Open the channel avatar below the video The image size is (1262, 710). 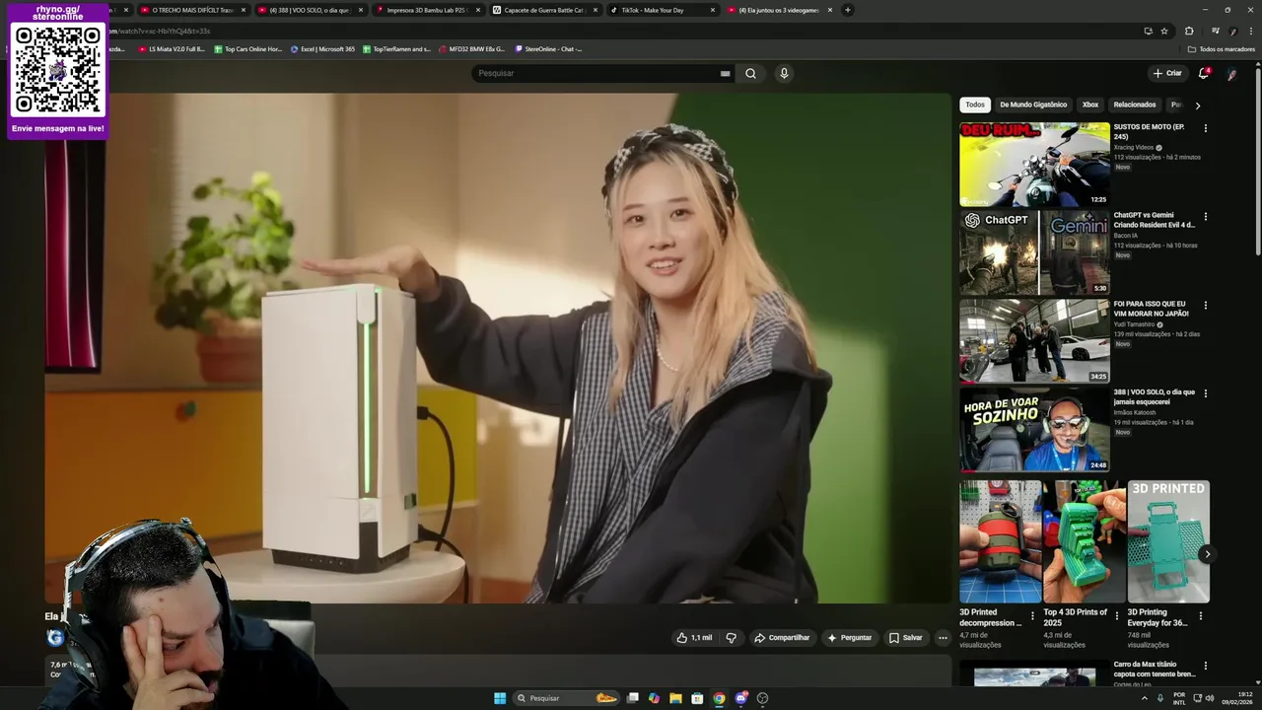coord(55,638)
